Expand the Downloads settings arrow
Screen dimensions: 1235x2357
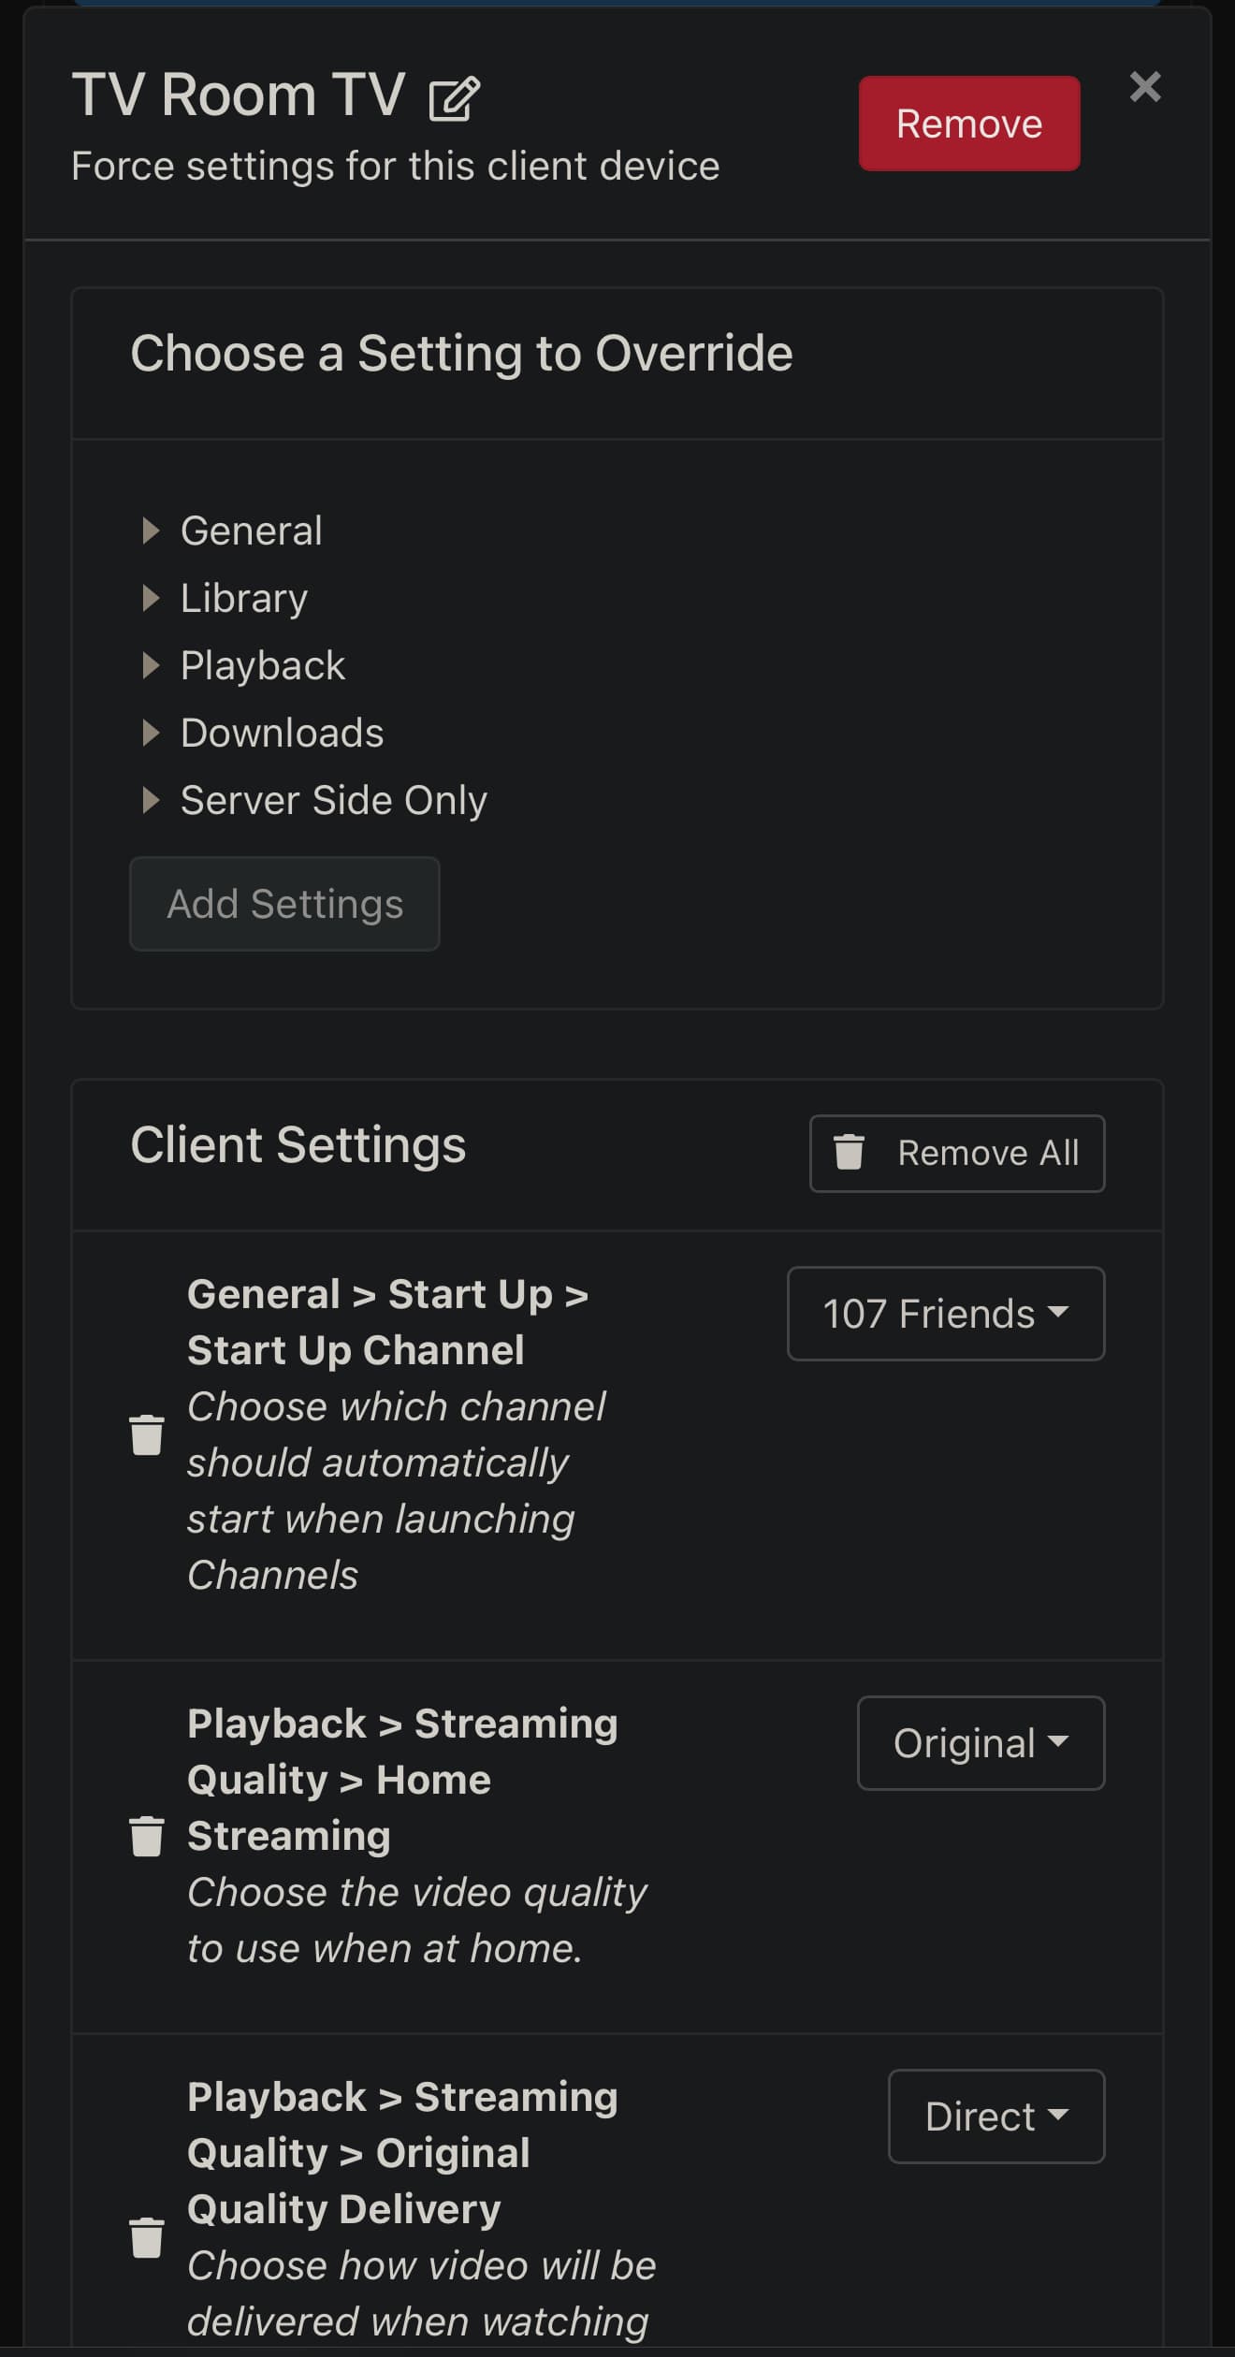[150, 734]
